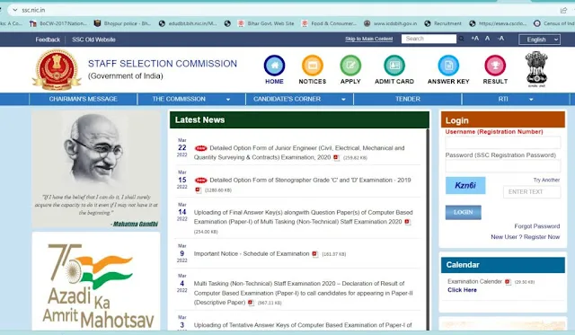Open the eseva.csccloud bookmark
This screenshot has width=575, height=335.
(x=498, y=23)
